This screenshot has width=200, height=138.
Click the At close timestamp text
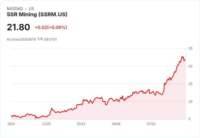coord(32,40)
